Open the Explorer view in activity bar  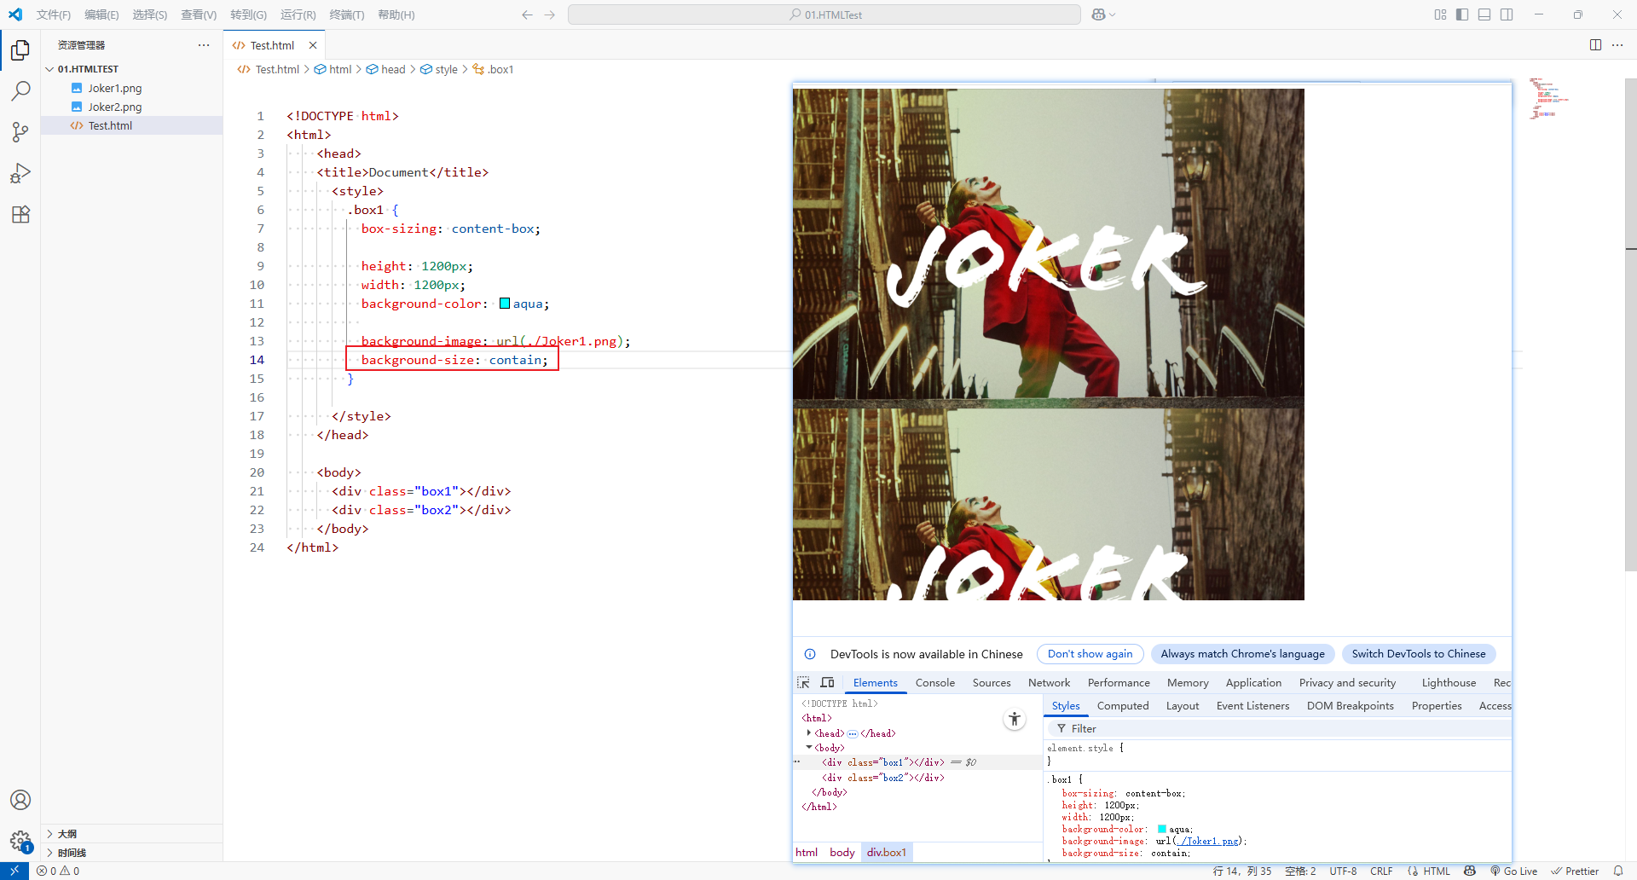pos(20,50)
